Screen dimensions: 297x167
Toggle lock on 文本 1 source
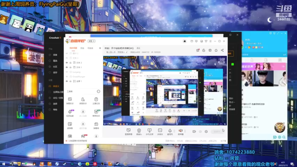tap(71, 67)
